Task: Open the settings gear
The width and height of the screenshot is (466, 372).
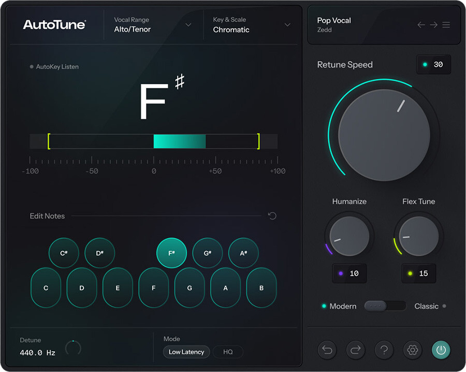Action: tap(412, 350)
